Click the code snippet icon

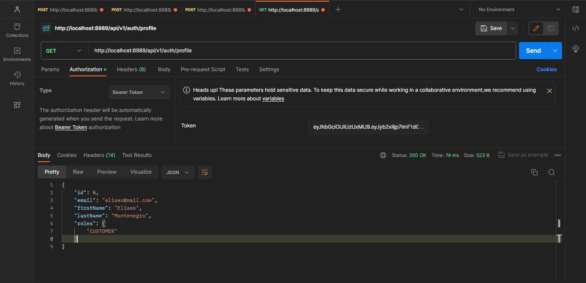pyautogui.click(x=576, y=28)
